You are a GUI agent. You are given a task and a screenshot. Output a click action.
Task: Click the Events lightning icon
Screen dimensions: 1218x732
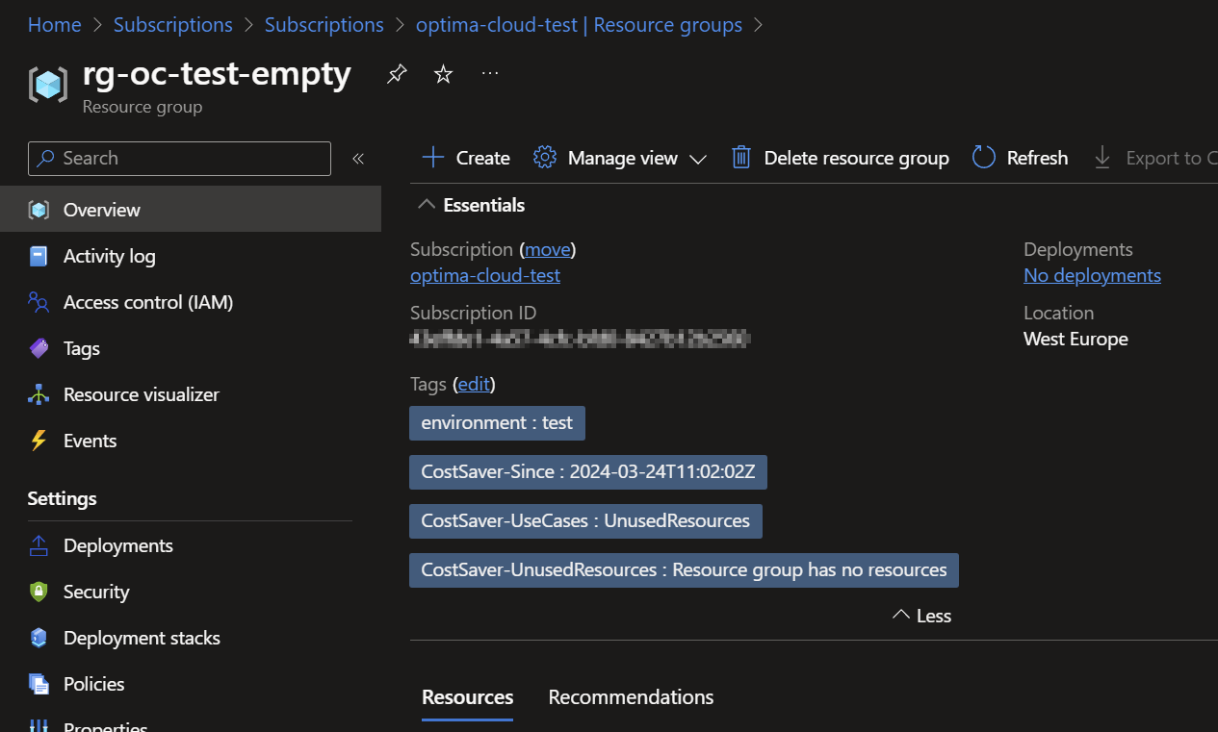39,441
